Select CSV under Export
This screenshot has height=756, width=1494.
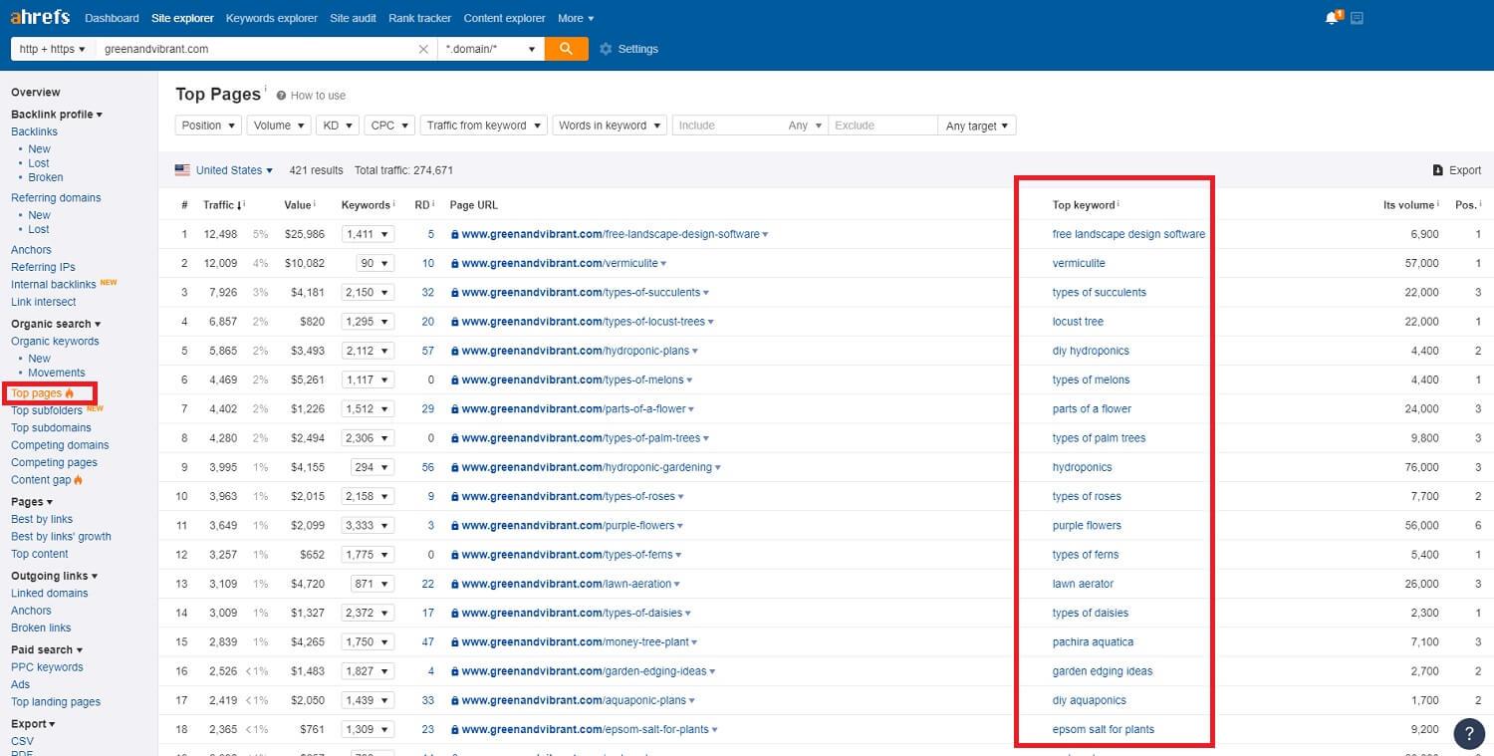[x=22, y=741]
